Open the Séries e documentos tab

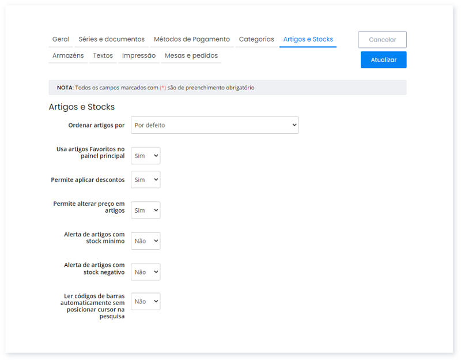[111, 39]
